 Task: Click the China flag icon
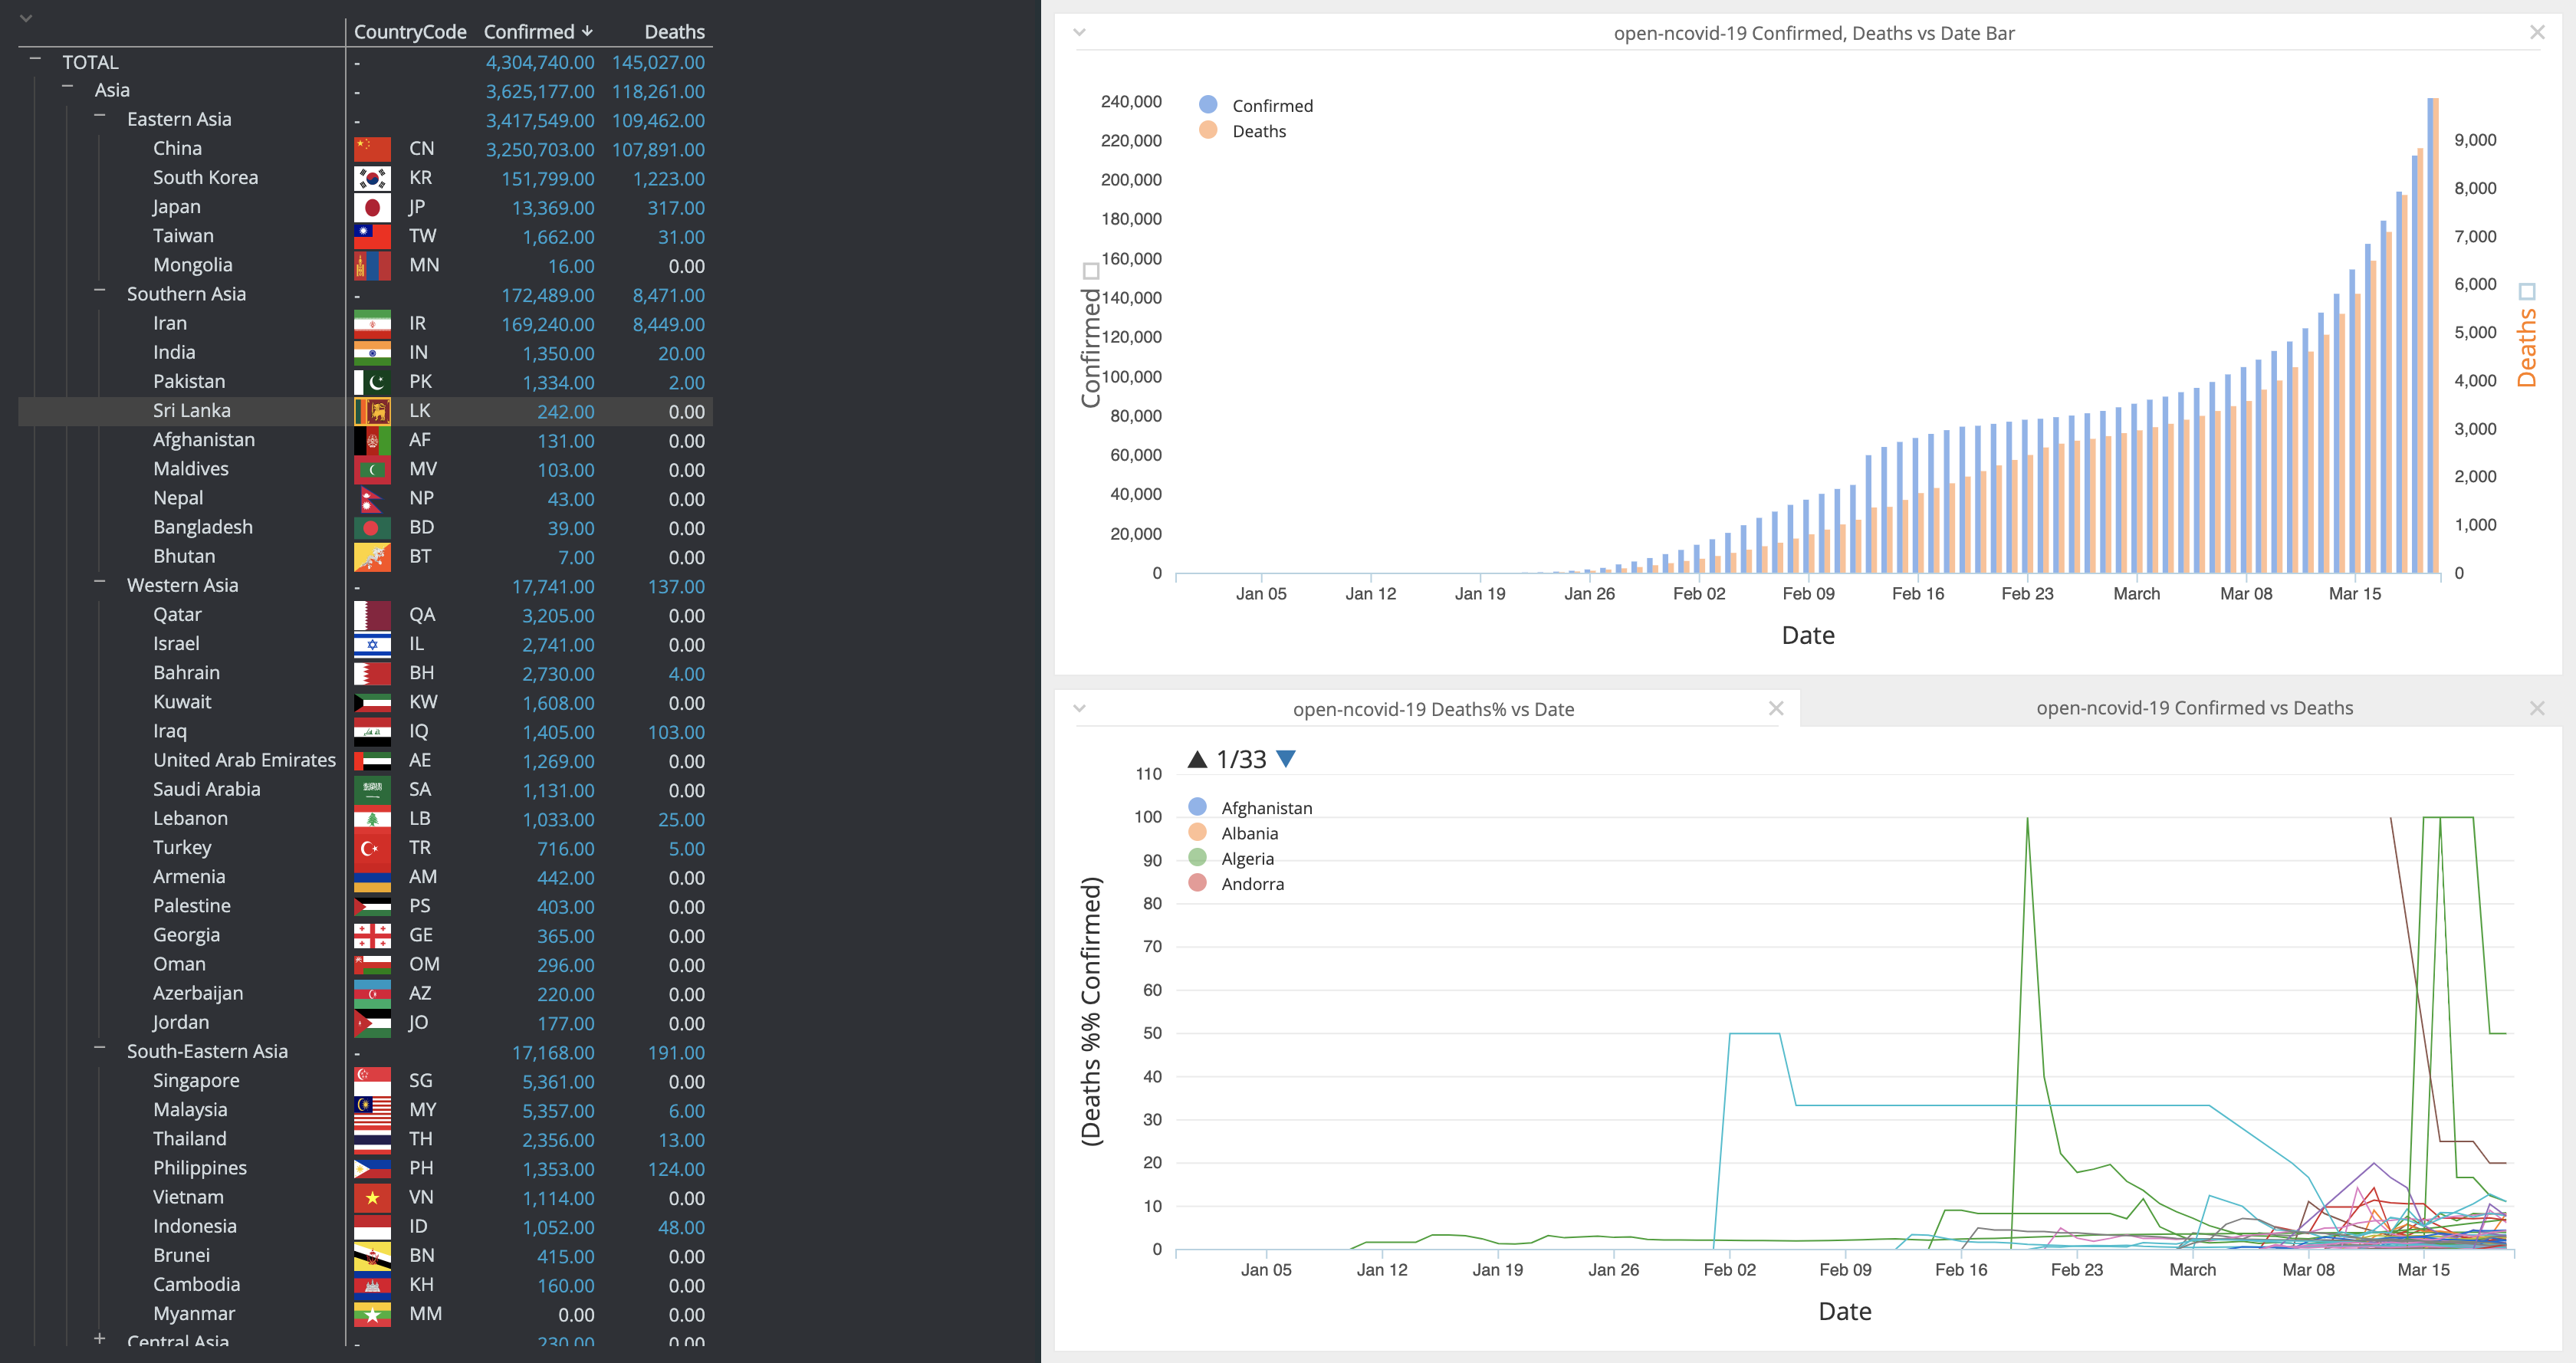(x=372, y=149)
